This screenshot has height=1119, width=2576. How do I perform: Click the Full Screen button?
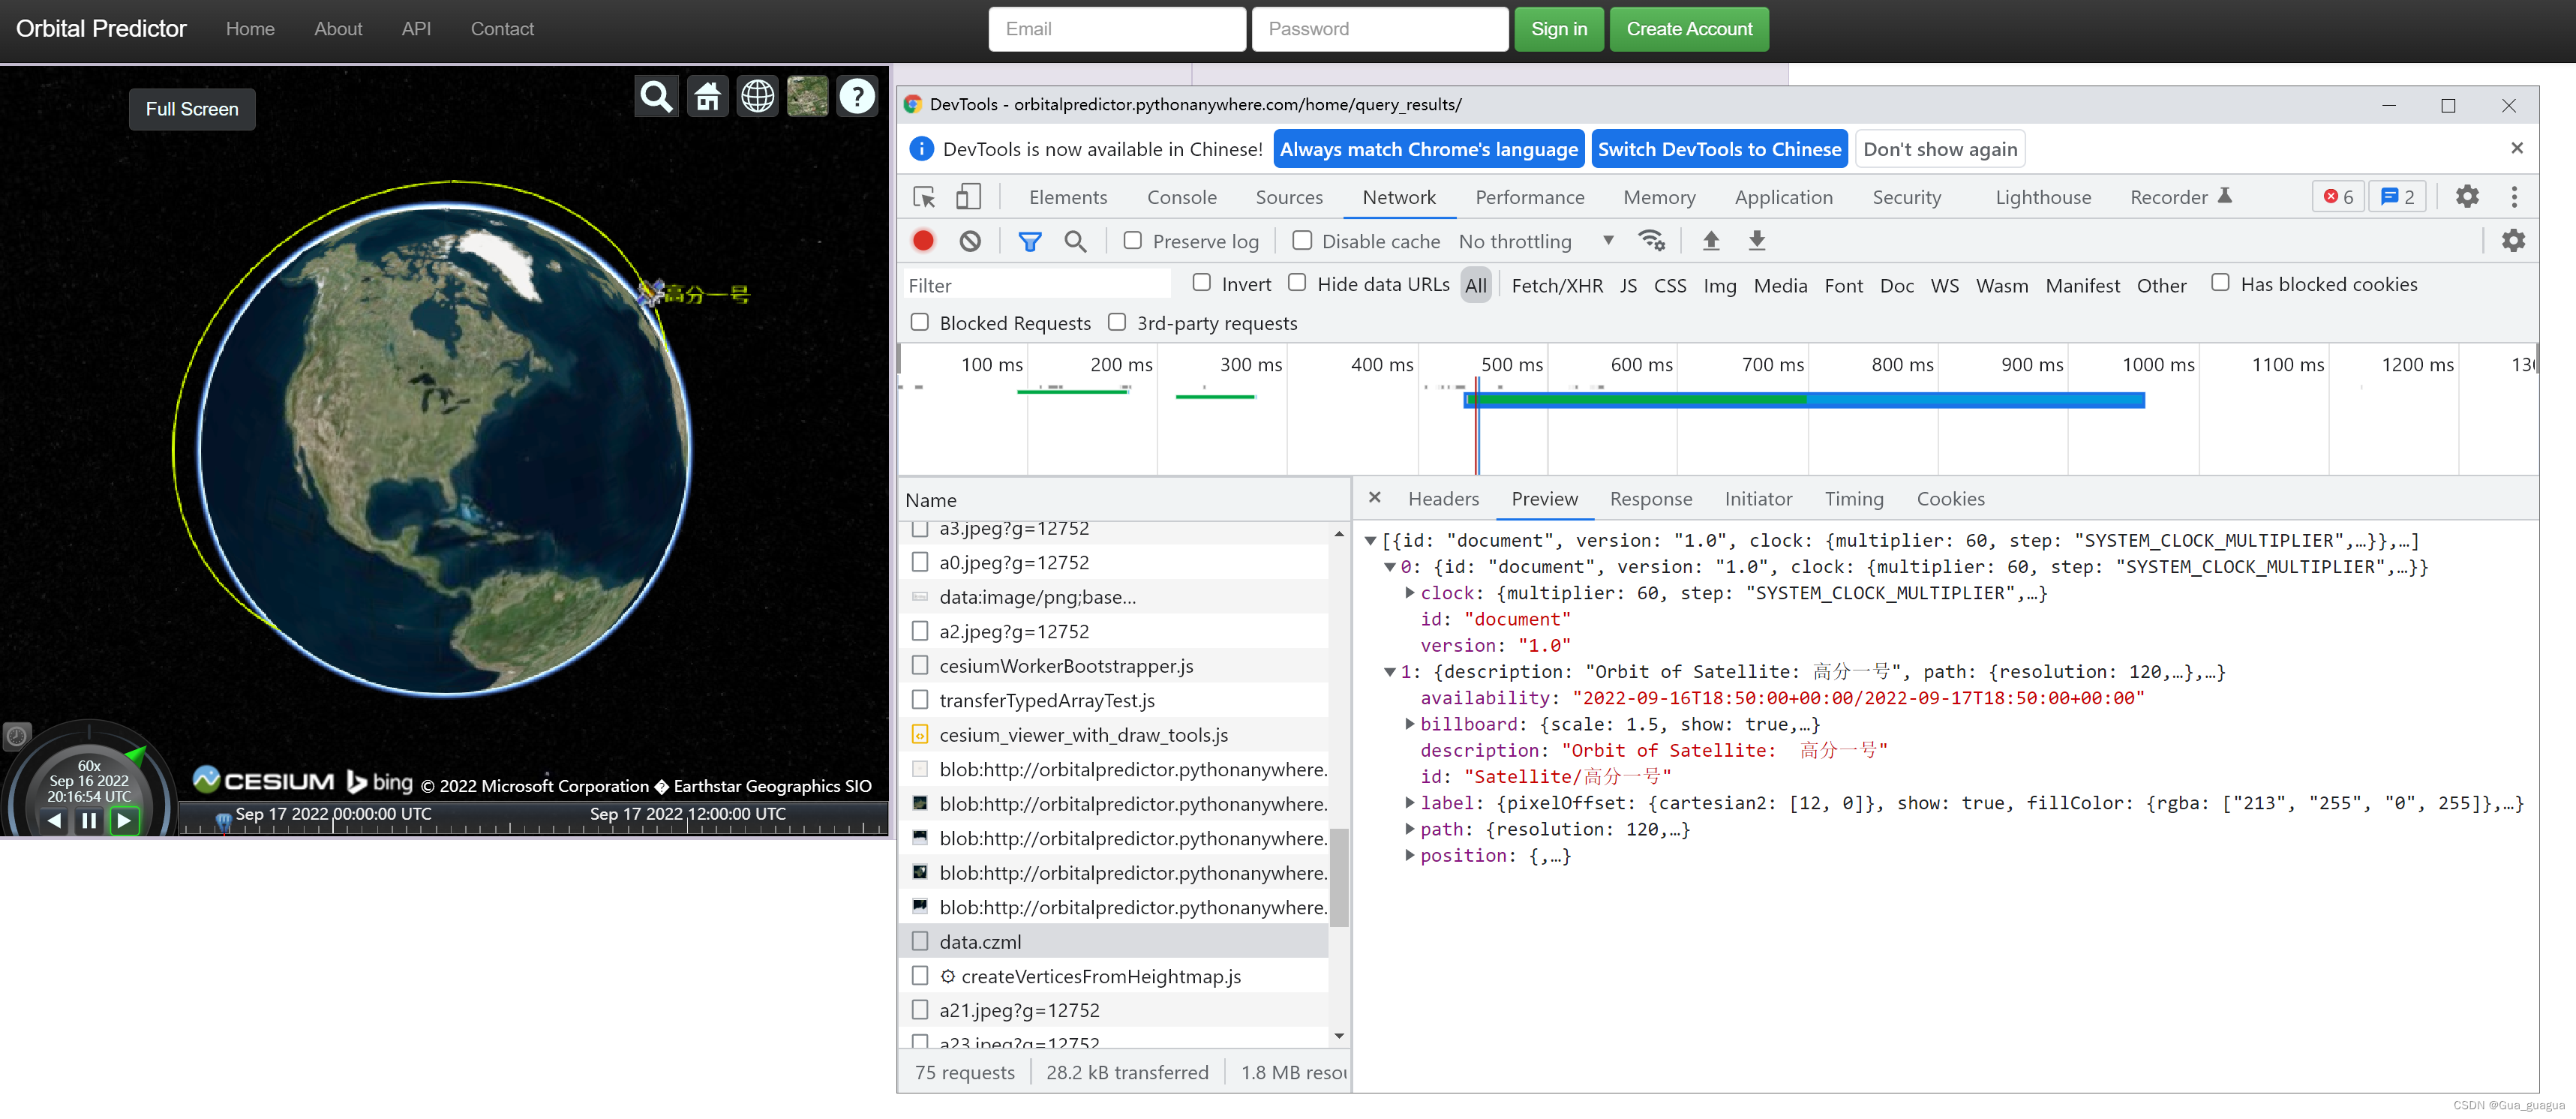(192, 109)
